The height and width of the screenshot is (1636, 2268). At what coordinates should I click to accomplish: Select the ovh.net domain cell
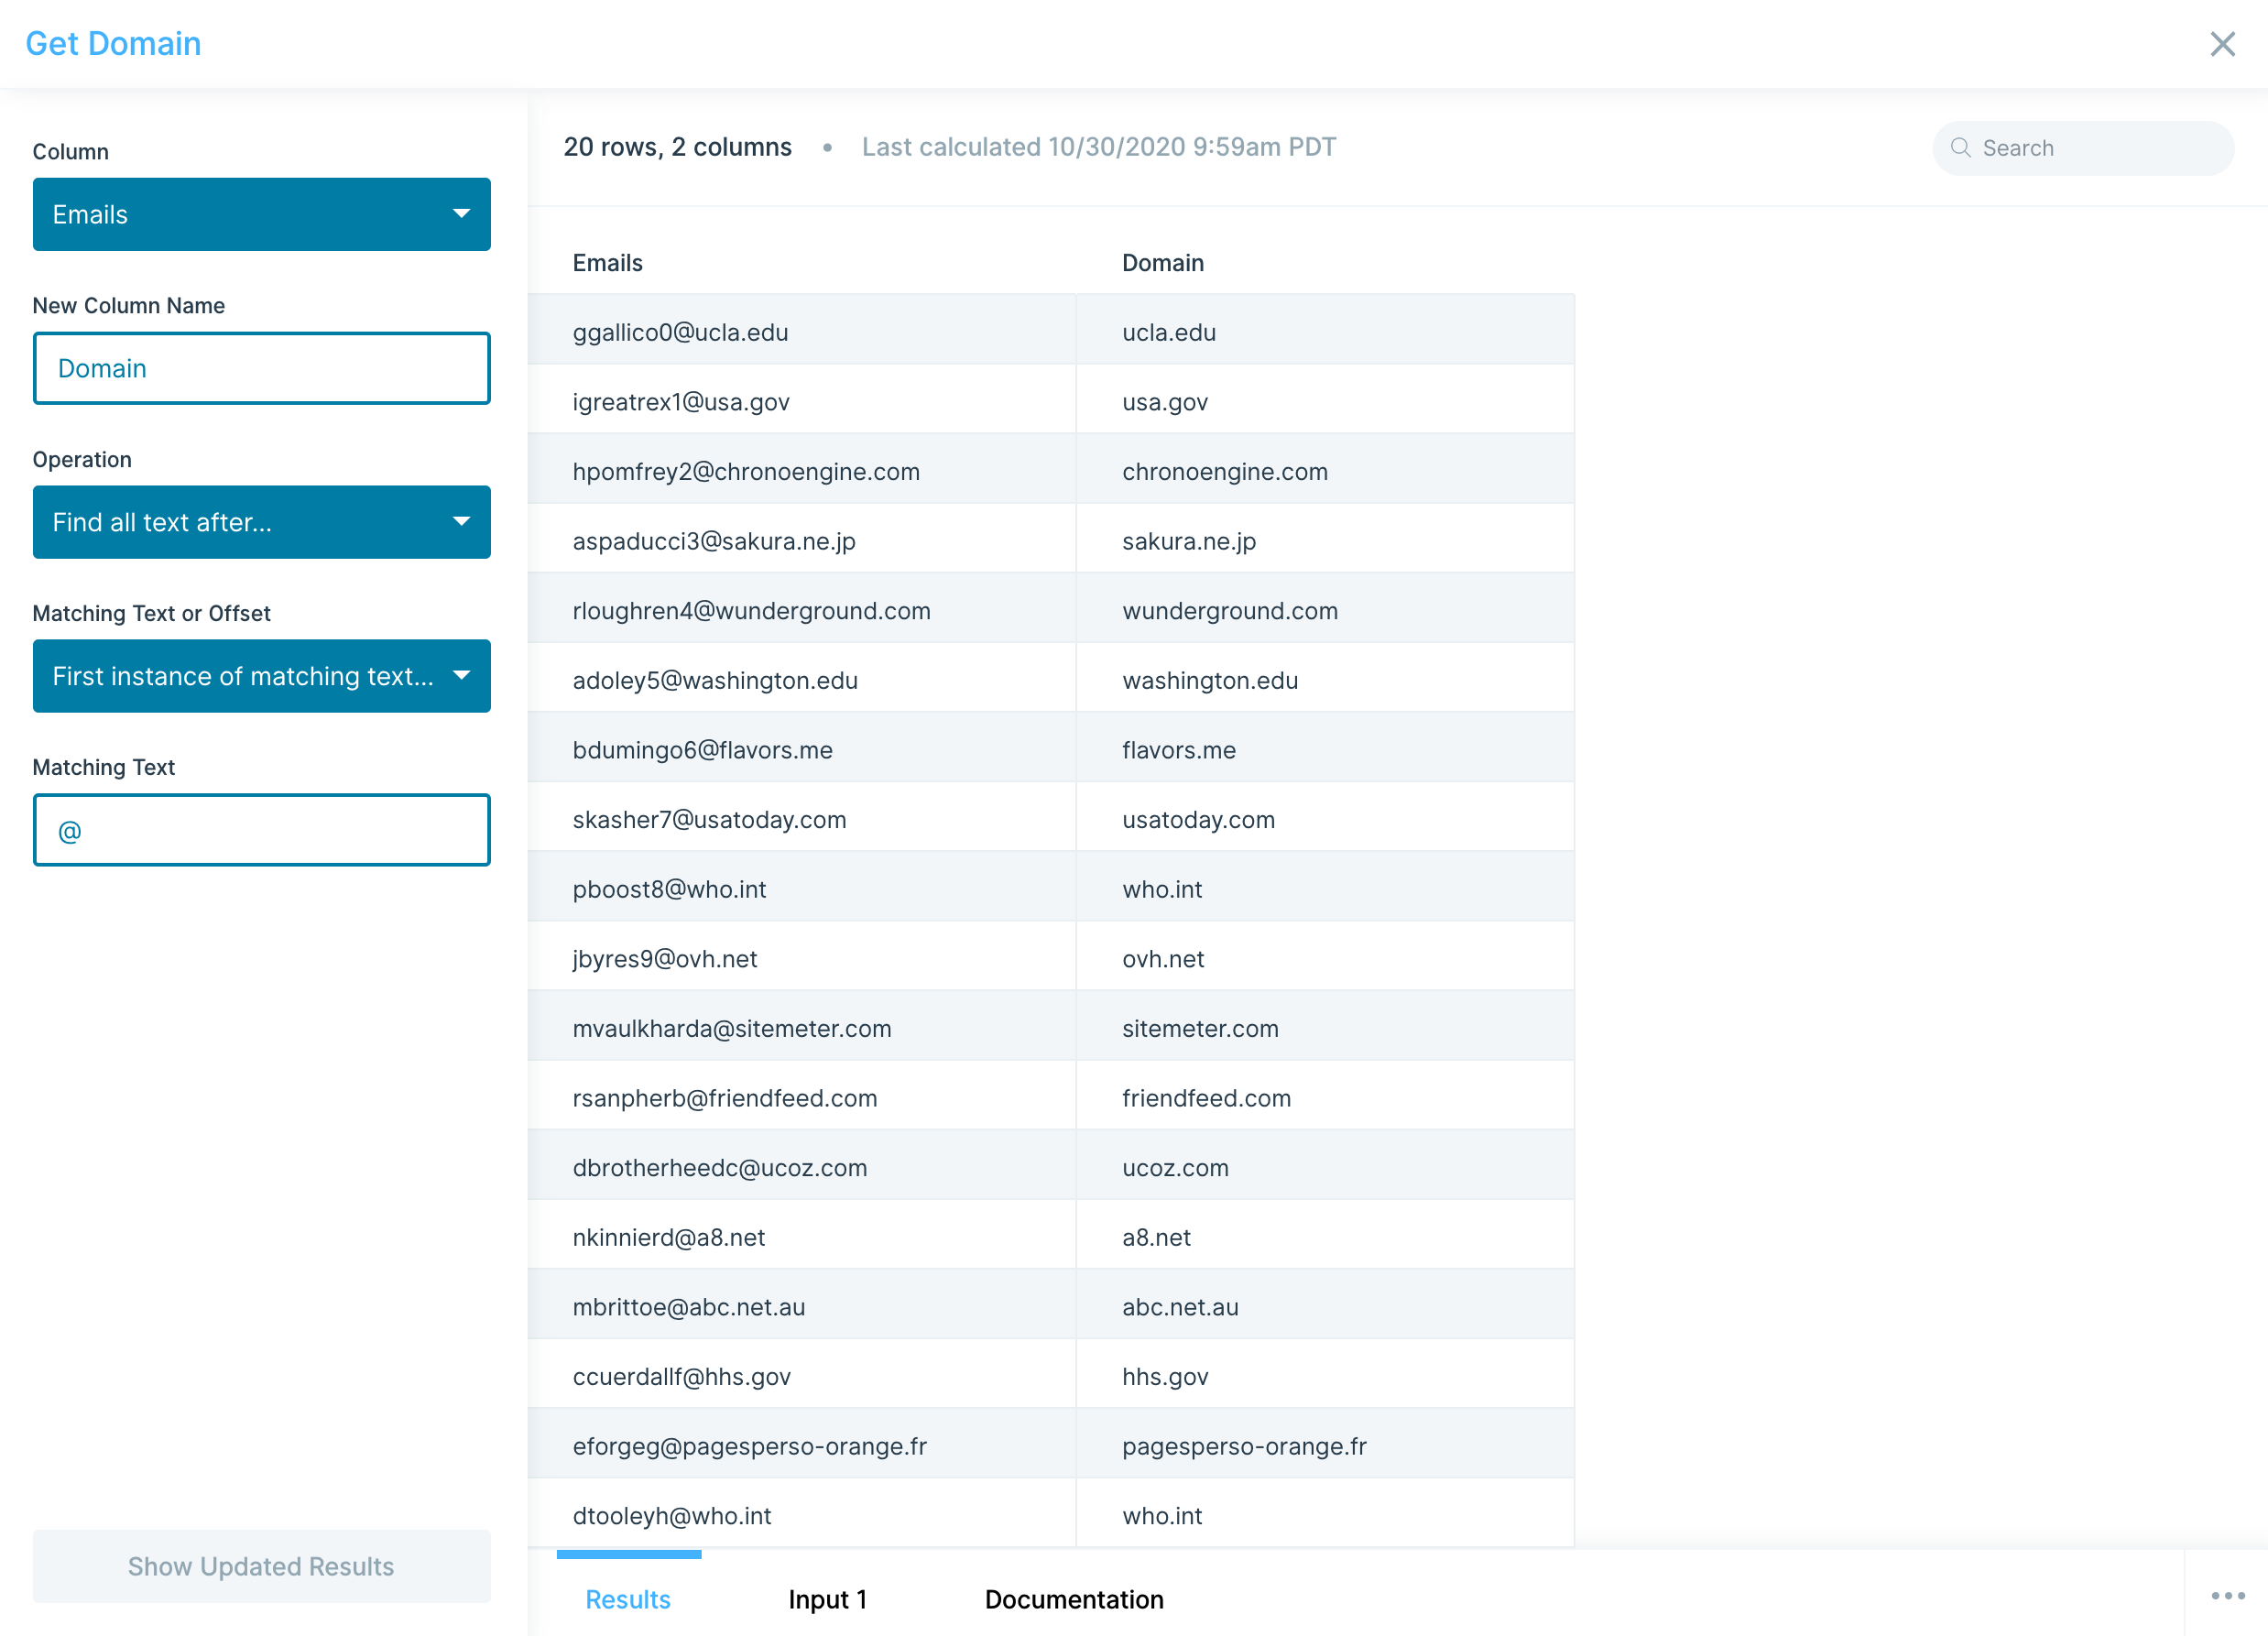click(1325, 958)
